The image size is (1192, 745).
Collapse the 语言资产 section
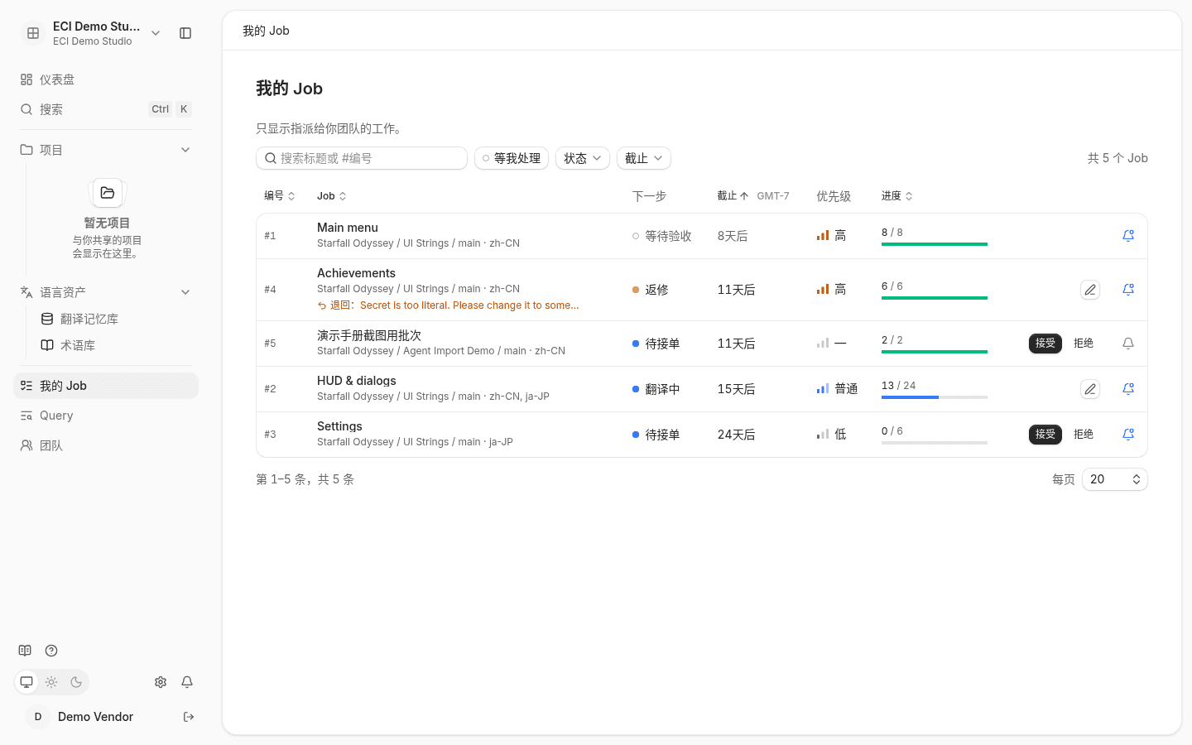point(185,292)
